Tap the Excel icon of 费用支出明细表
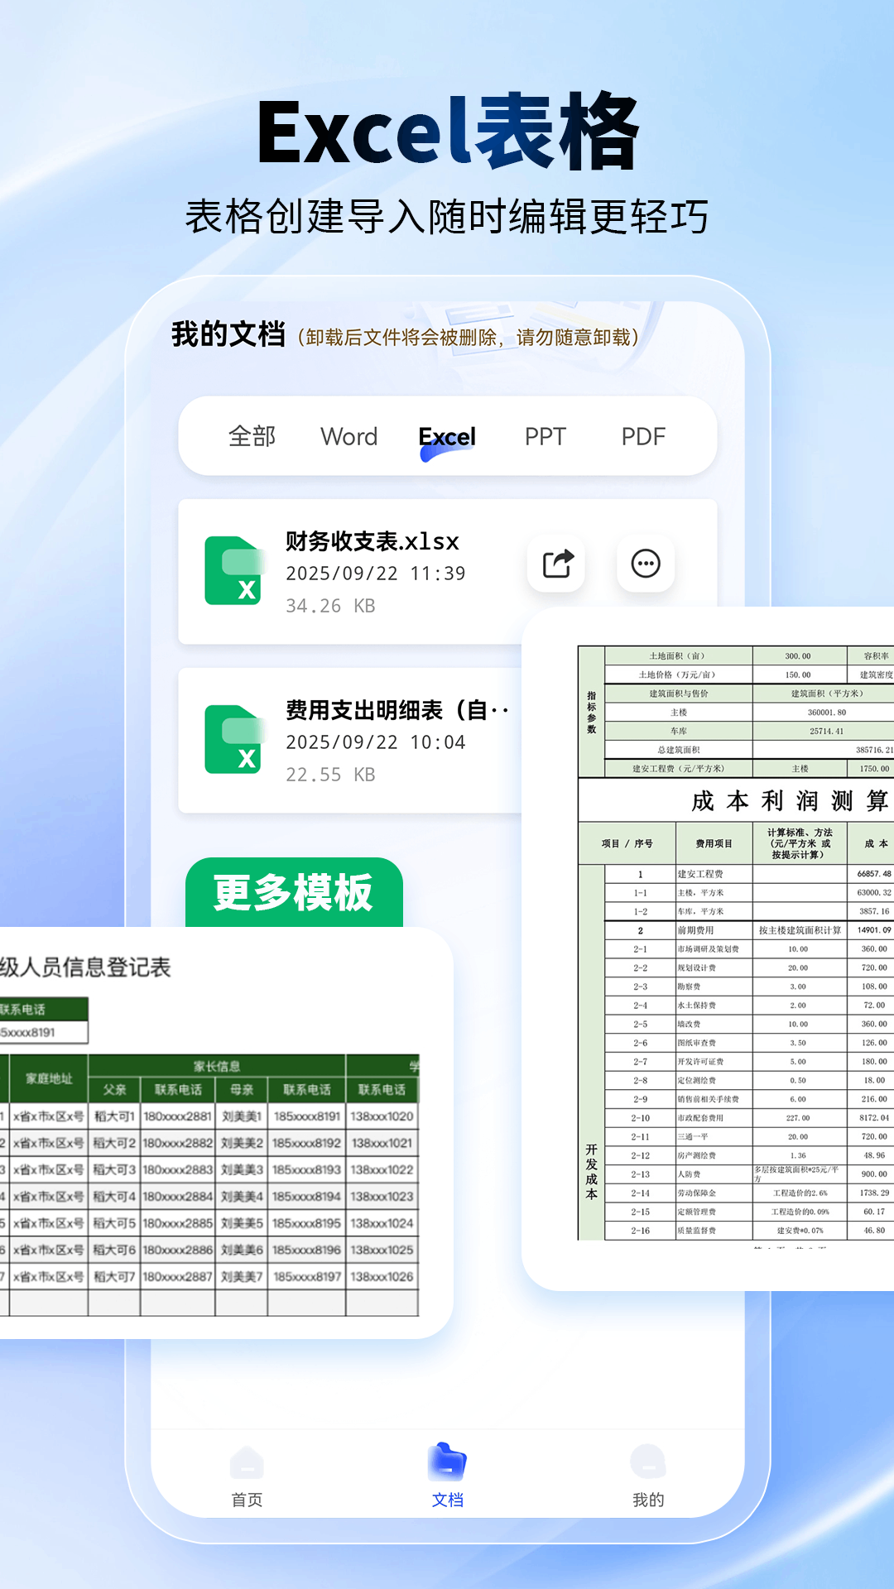The height and width of the screenshot is (1589, 894). coord(233,739)
